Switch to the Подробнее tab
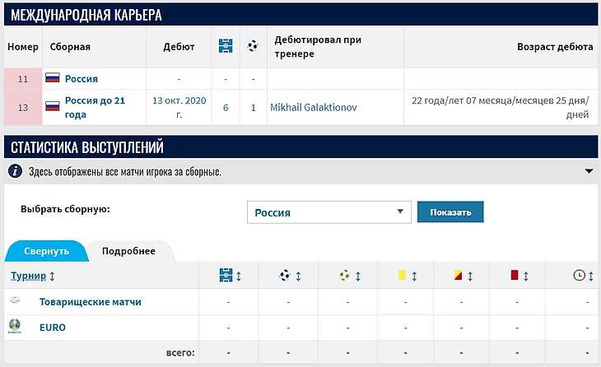Screen dimensions: 601x367 [128, 251]
